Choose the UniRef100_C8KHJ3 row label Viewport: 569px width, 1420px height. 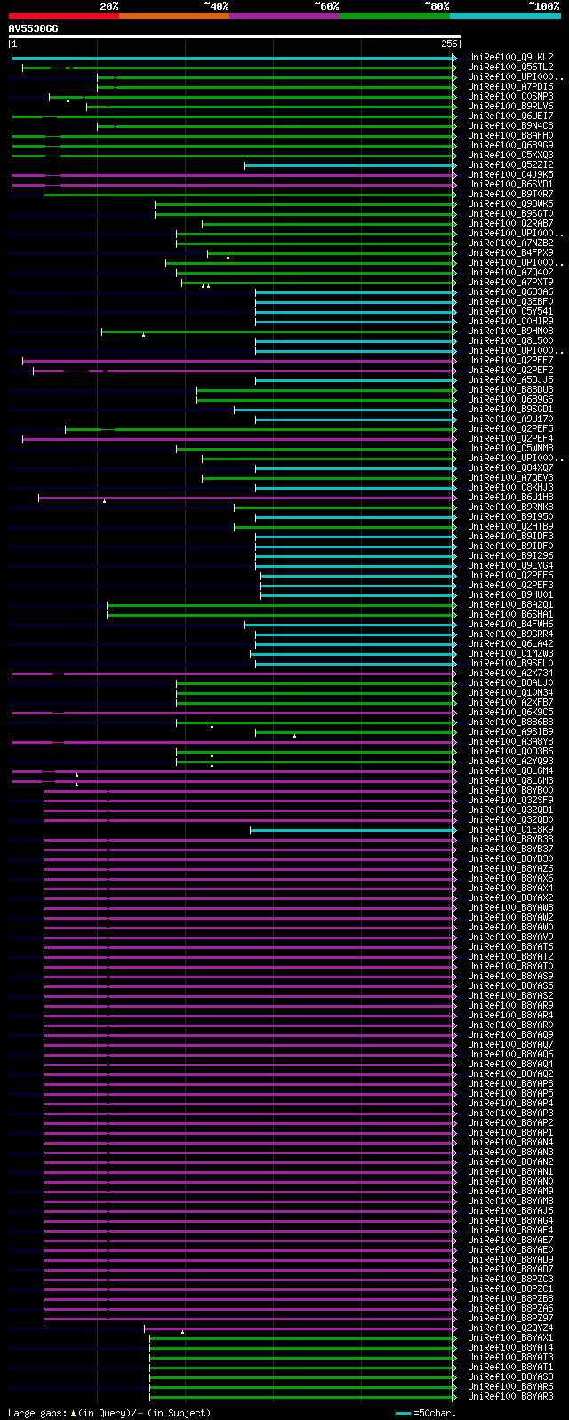click(510, 487)
